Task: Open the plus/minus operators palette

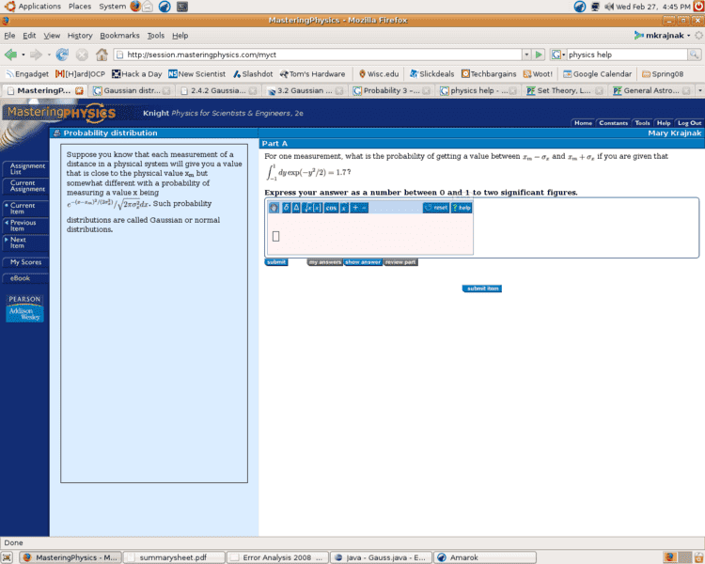Action: (x=359, y=208)
